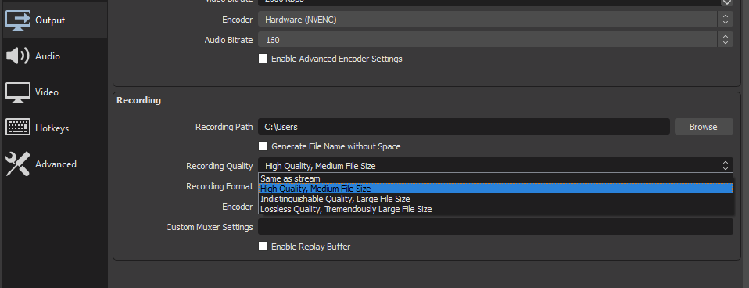Switch to the Advanced settings tab label

pyautogui.click(x=56, y=164)
